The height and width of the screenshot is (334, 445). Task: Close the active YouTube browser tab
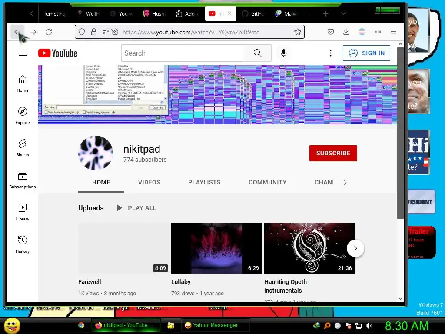point(229,13)
